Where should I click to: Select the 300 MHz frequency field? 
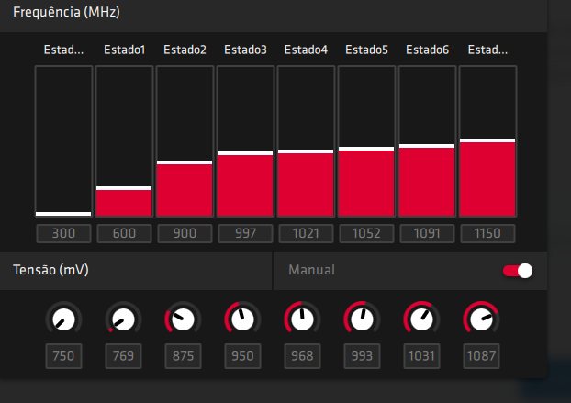click(63, 233)
